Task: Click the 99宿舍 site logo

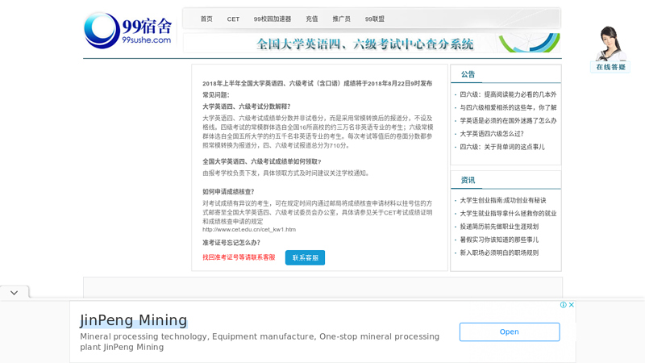Action: point(127,31)
